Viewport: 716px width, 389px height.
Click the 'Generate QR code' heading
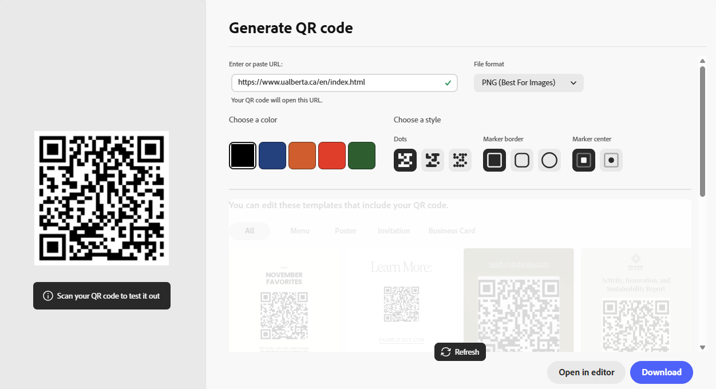point(291,27)
